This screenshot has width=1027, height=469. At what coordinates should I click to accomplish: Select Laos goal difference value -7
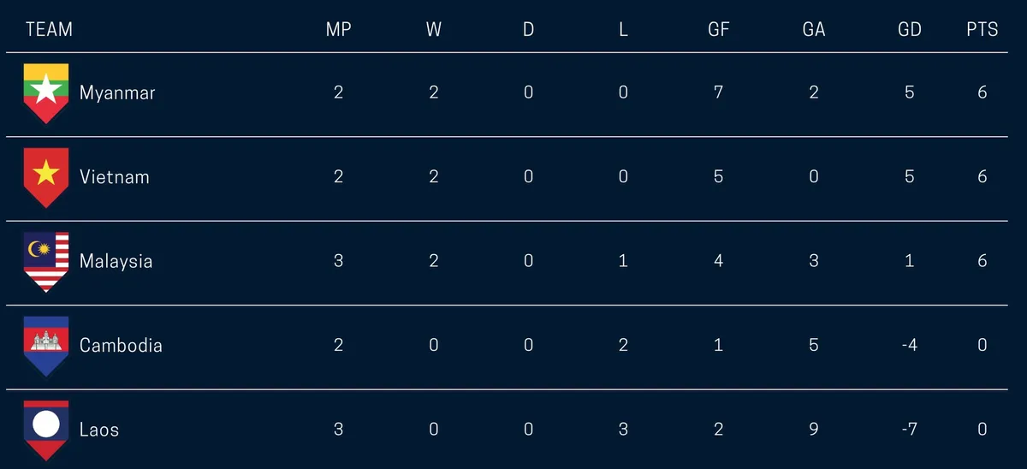pos(909,430)
